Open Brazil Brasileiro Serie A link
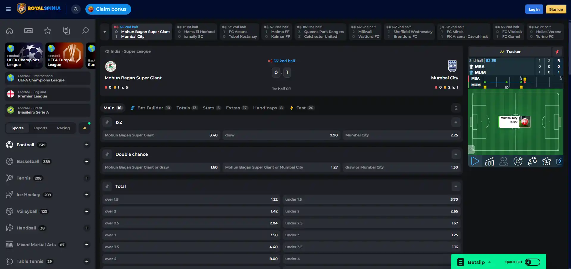Image resolution: width=571 pixels, height=269 pixels. [x=48, y=110]
